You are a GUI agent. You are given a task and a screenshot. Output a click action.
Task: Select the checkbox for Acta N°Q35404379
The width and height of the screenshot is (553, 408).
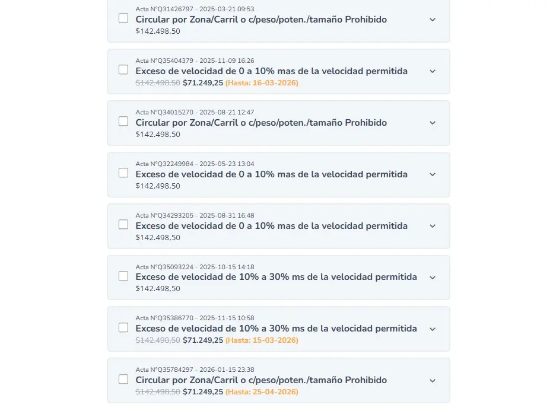123,69
